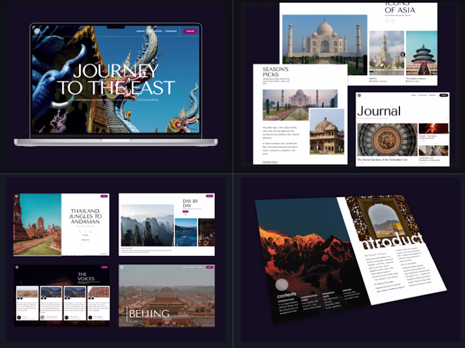Click the contents heading on the brochure spread
This screenshot has height=348, width=465.
[287, 295]
